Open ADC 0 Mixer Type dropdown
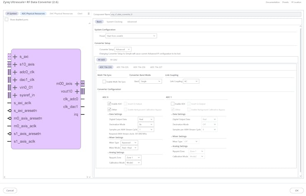The image size is (306, 196). click(x=129, y=143)
